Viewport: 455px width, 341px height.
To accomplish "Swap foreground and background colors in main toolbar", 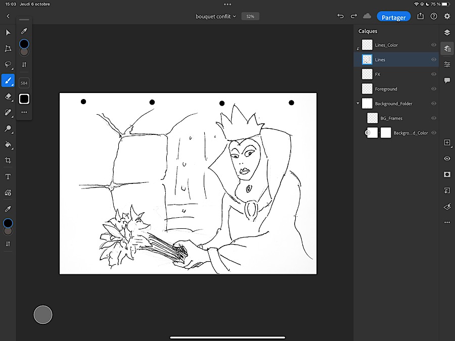I will [x=8, y=244].
